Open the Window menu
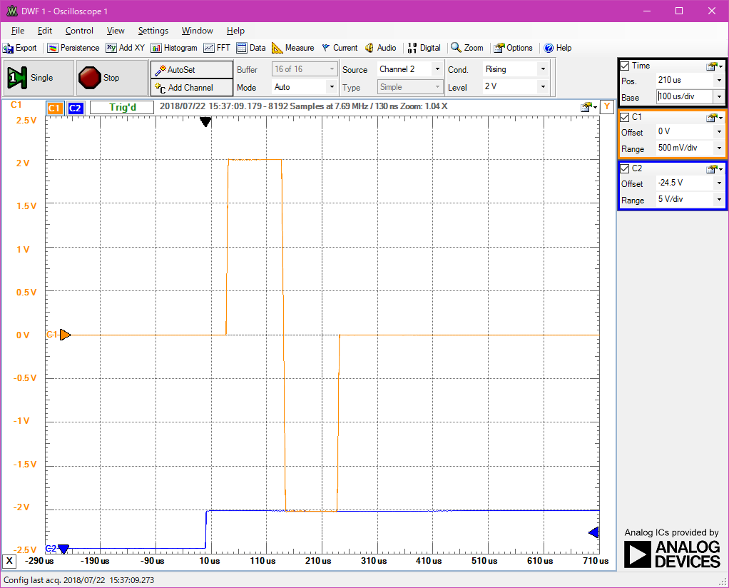 coord(197,31)
